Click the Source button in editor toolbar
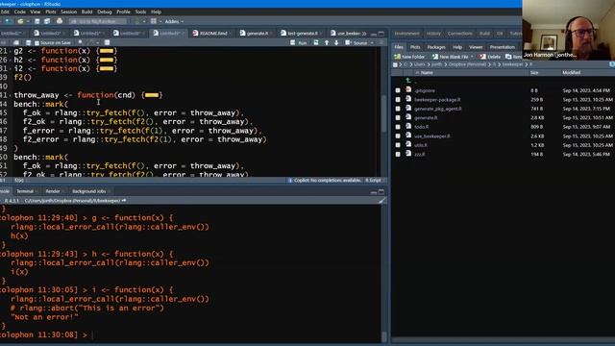 click(x=357, y=42)
